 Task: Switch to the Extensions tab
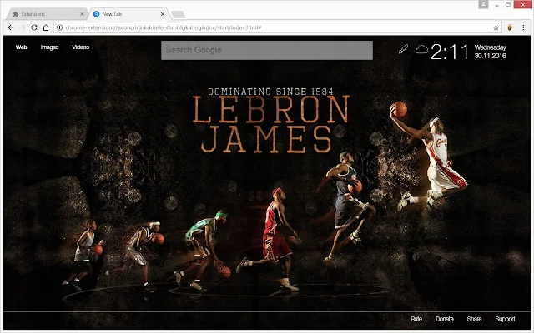tap(46, 14)
